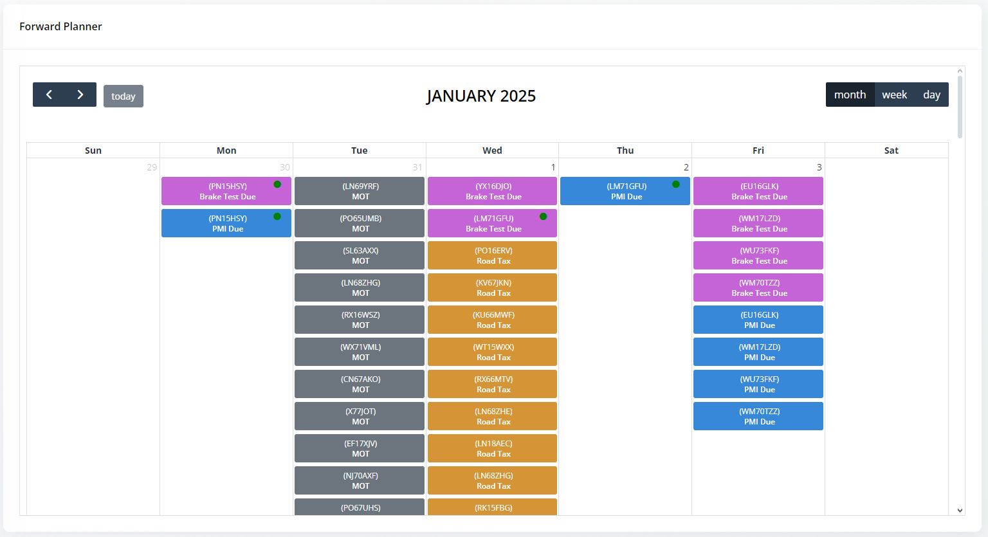Image resolution: width=988 pixels, height=537 pixels.
Task: Go to previous month with left chevron
Action: click(49, 95)
